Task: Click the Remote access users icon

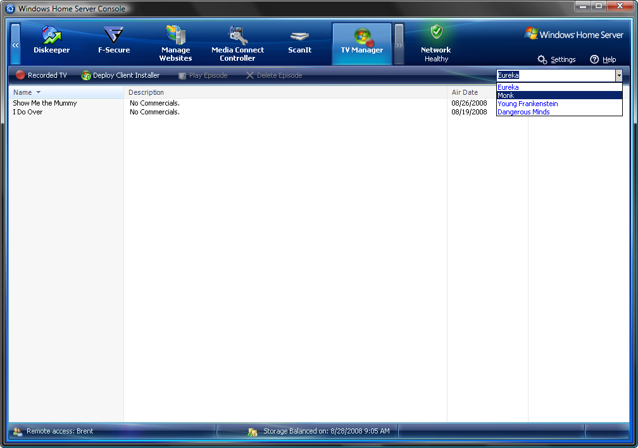Action: tap(18, 432)
